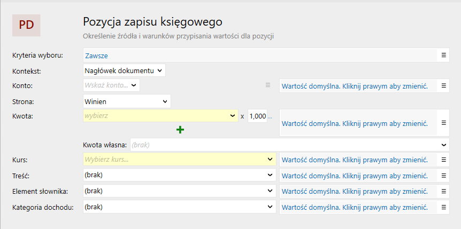The height and width of the screenshot is (229, 461).
Task: Open the Wskaż konto selector
Action: click(x=111, y=85)
